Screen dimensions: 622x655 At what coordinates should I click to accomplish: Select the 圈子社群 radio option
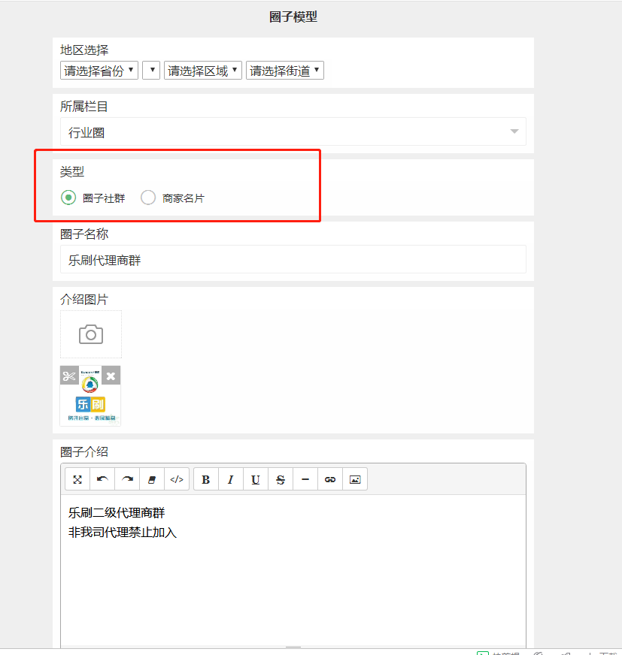click(x=68, y=198)
